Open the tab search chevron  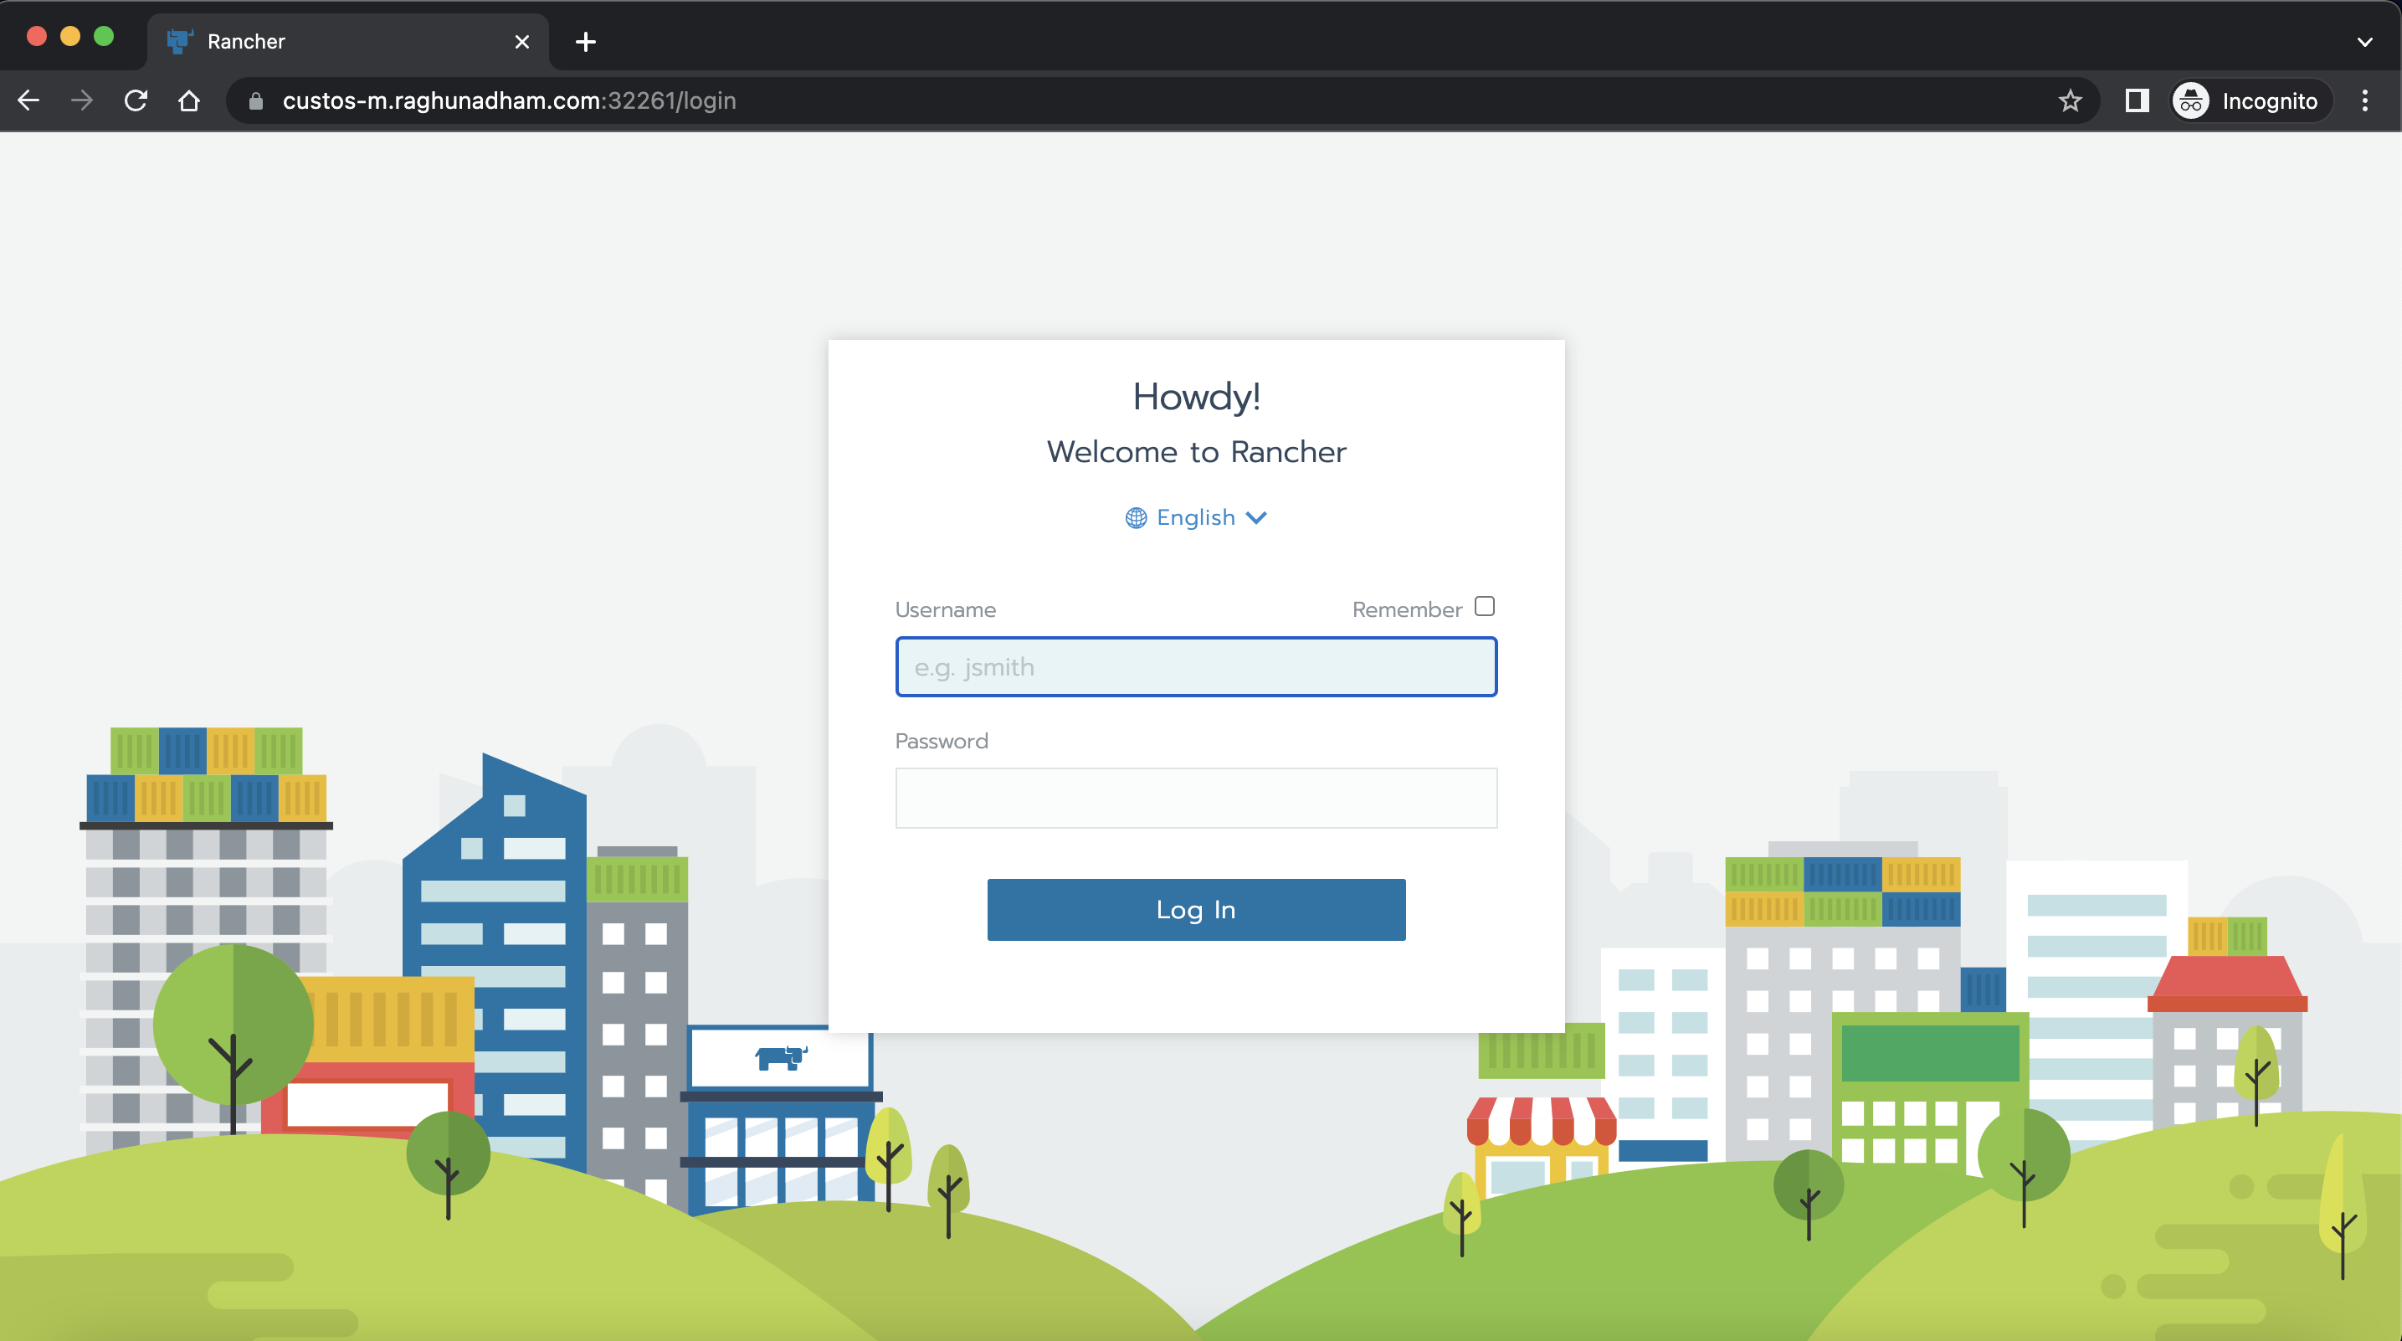2364,42
